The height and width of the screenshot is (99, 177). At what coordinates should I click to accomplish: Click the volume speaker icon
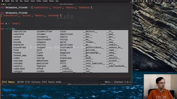point(154,1)
